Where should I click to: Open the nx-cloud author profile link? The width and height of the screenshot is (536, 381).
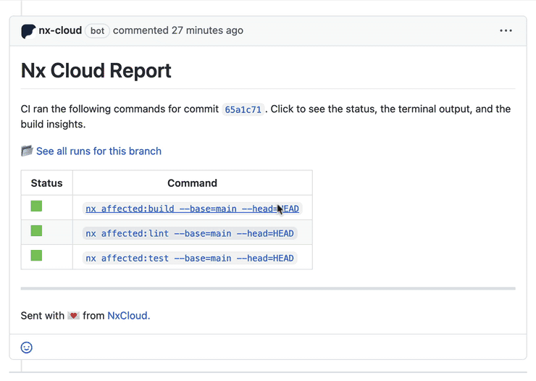click(60, 30)
